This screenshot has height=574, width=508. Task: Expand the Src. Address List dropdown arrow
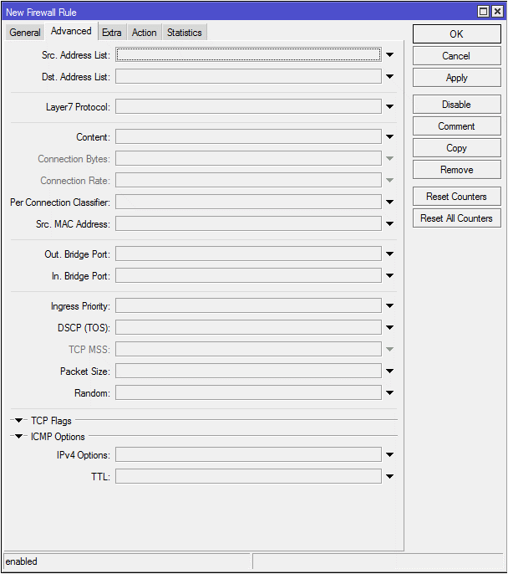389,55
